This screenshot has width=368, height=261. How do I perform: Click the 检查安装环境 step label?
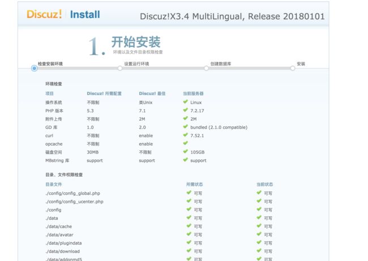click(50, 64)
